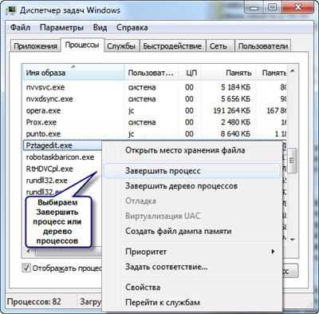Switch to the 'Быстродействие' tab
Screen dimensions: 319x314
(x=172, y=46)
